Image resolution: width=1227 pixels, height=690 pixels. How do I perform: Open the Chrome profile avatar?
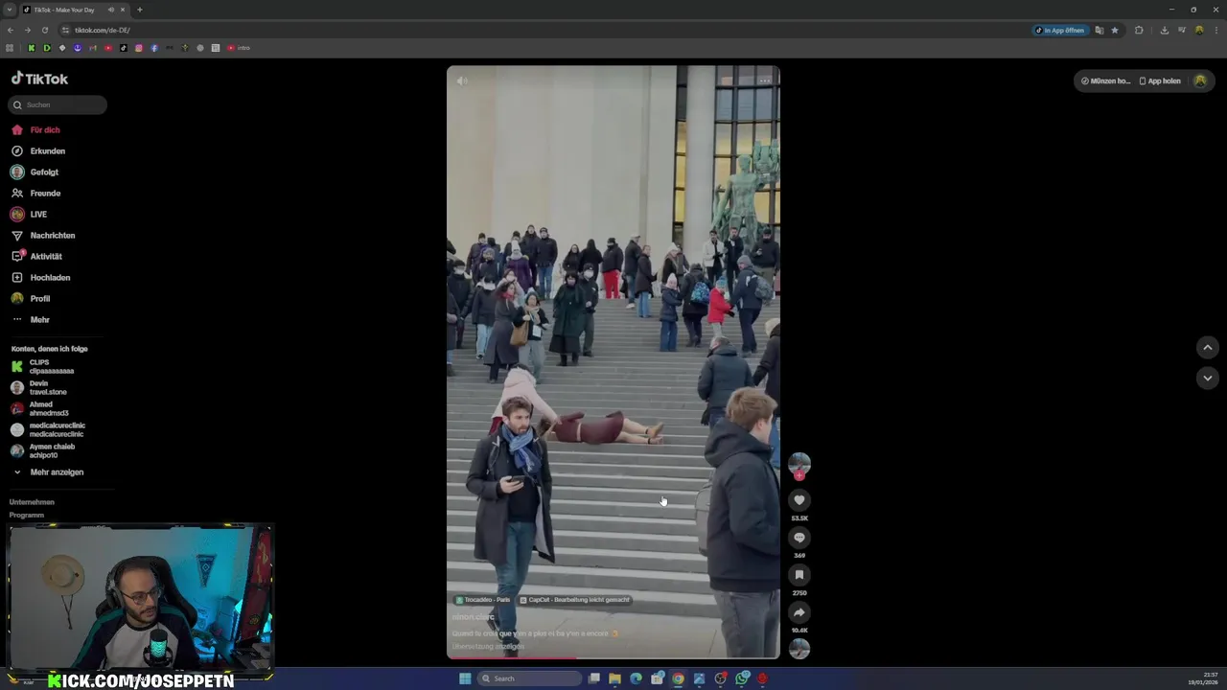[x=1199, y=30]
